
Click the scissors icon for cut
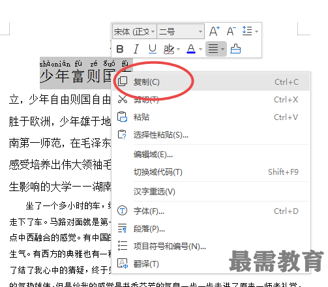tap(123, 99)
